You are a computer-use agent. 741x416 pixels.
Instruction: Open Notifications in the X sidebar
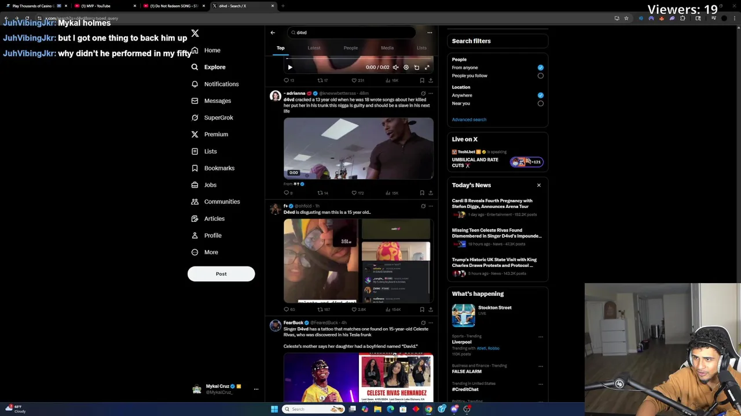(x=215, y=84)
